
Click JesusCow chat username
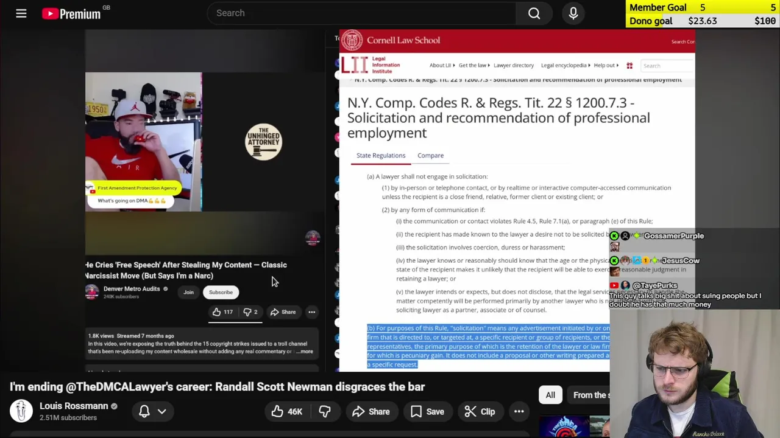[680, 260]
